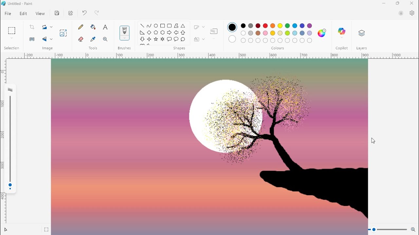Choose the orange colour swatch
Viewport: 419px width, 235px height.
273,26
